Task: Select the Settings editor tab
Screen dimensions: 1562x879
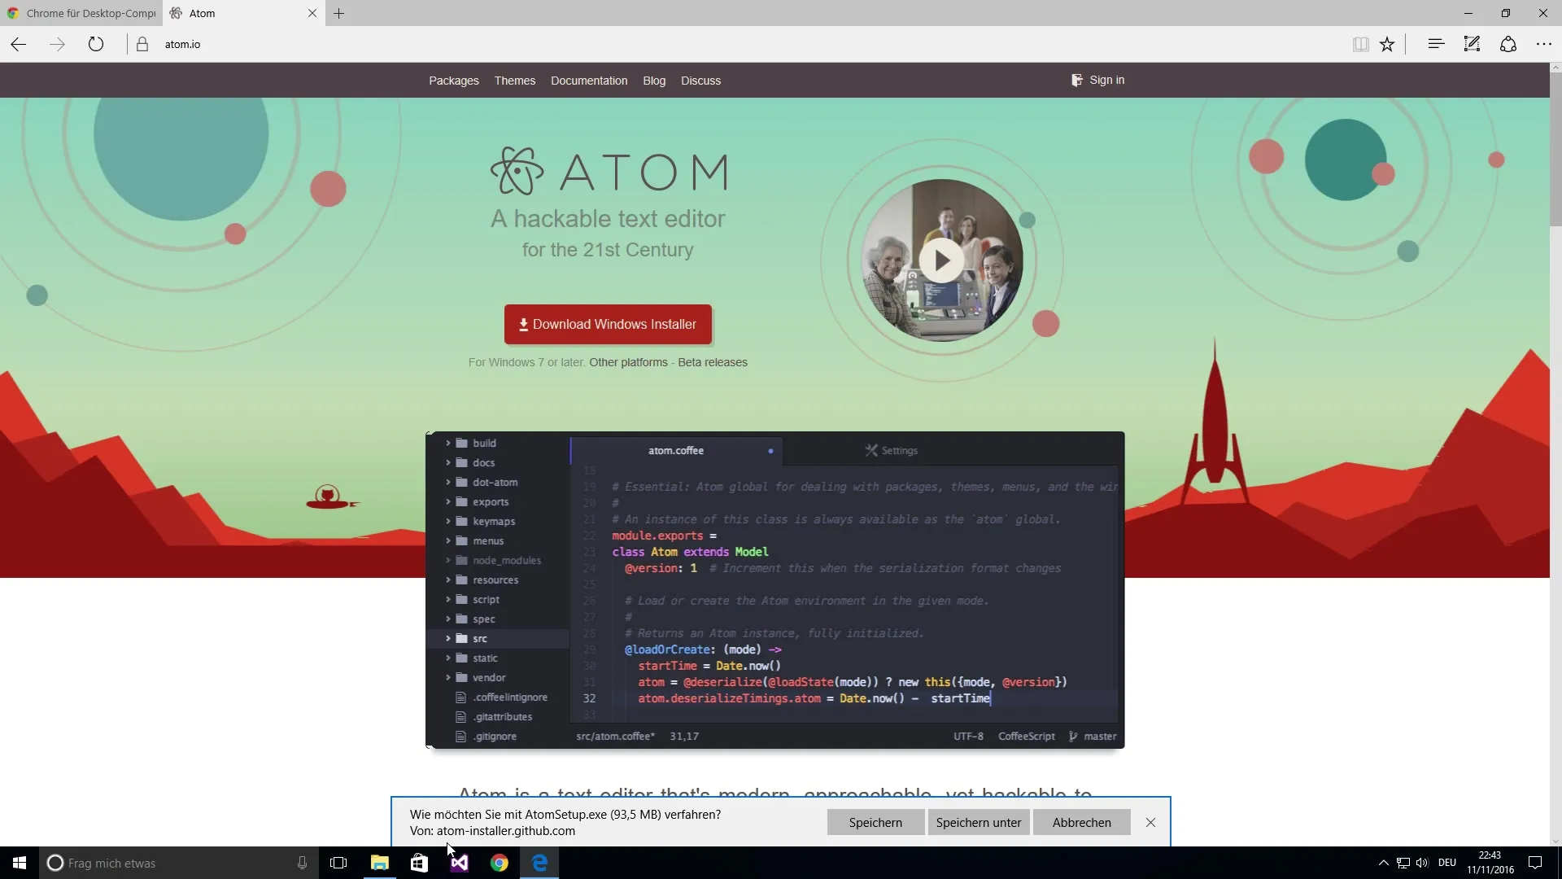Action: point(892,450)
